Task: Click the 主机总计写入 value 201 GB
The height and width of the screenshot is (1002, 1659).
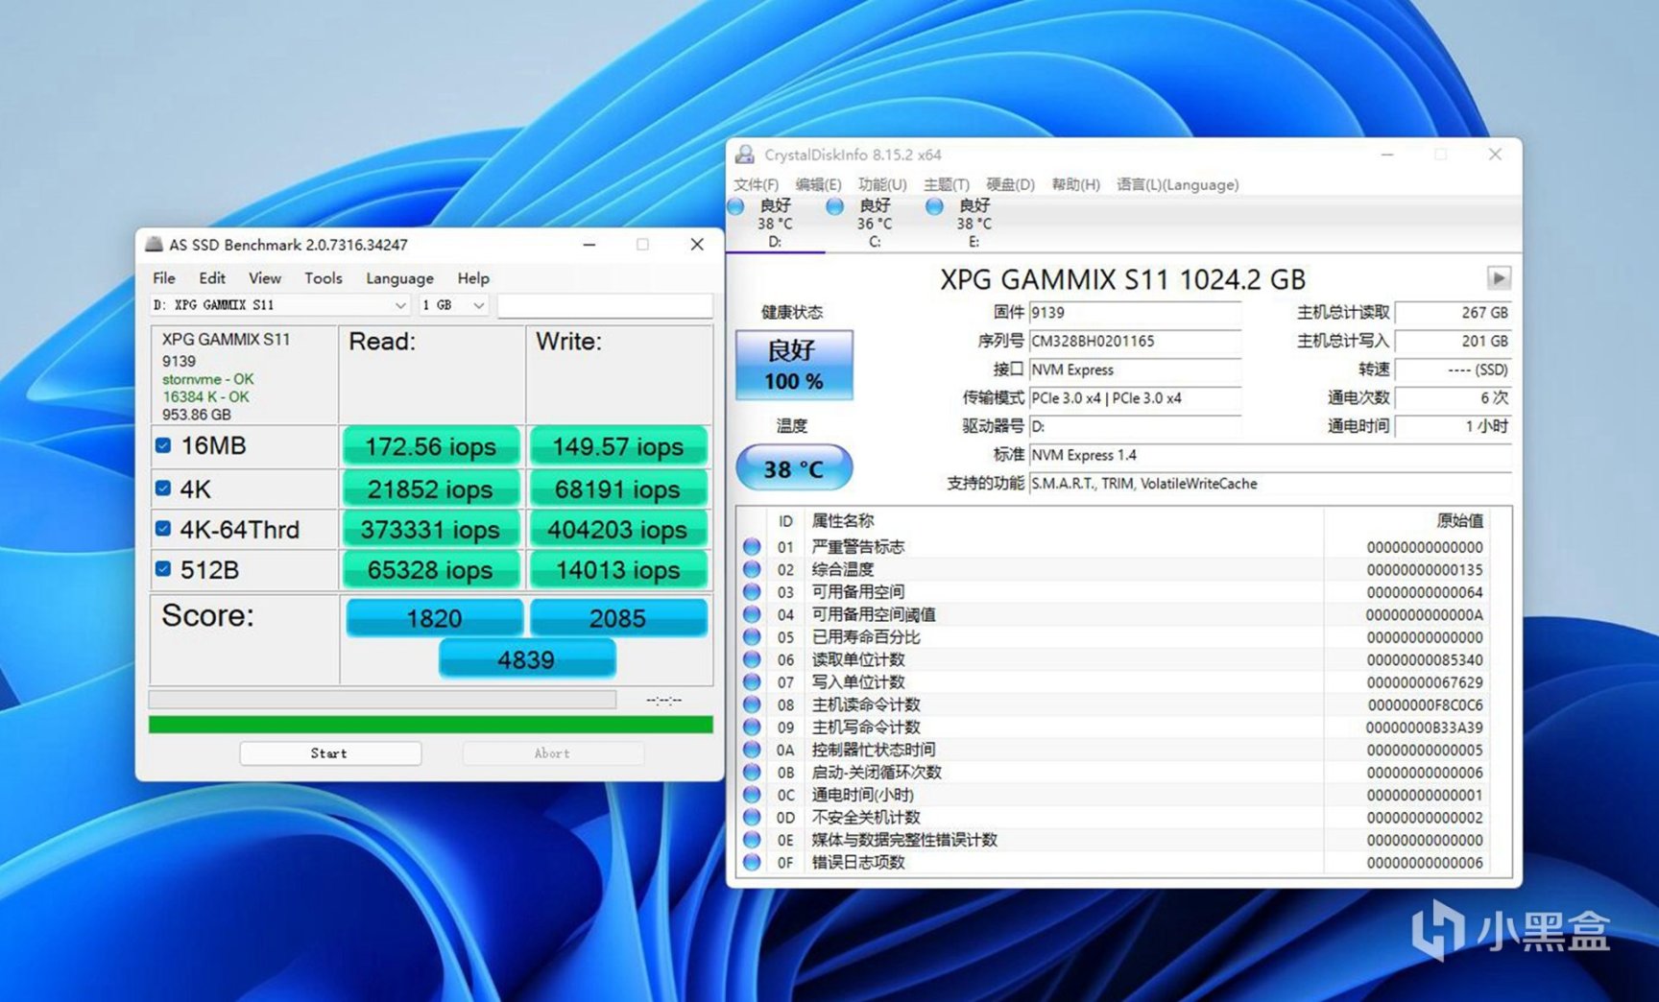Action: 1454,341
